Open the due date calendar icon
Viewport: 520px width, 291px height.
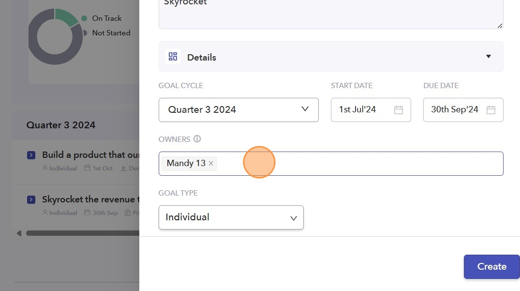(x=491, y=110)
